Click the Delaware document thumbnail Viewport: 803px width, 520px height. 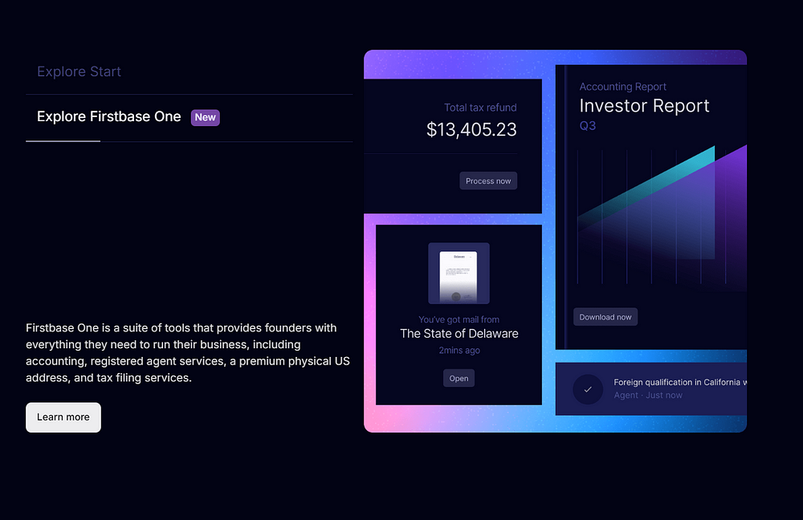(459, 274)
